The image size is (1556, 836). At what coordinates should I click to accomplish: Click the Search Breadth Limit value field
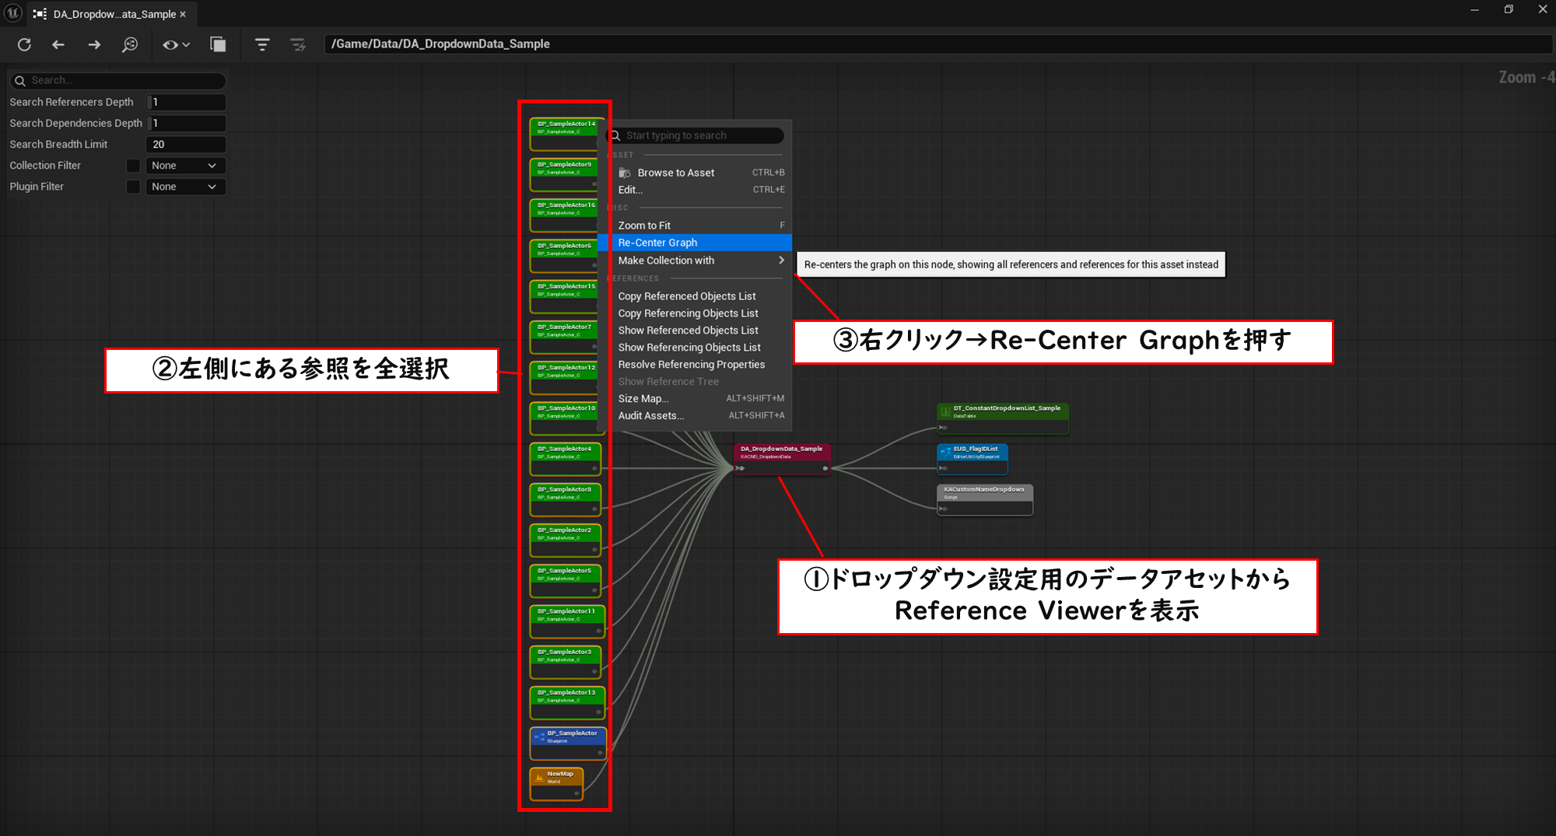(x=186, y=145)
